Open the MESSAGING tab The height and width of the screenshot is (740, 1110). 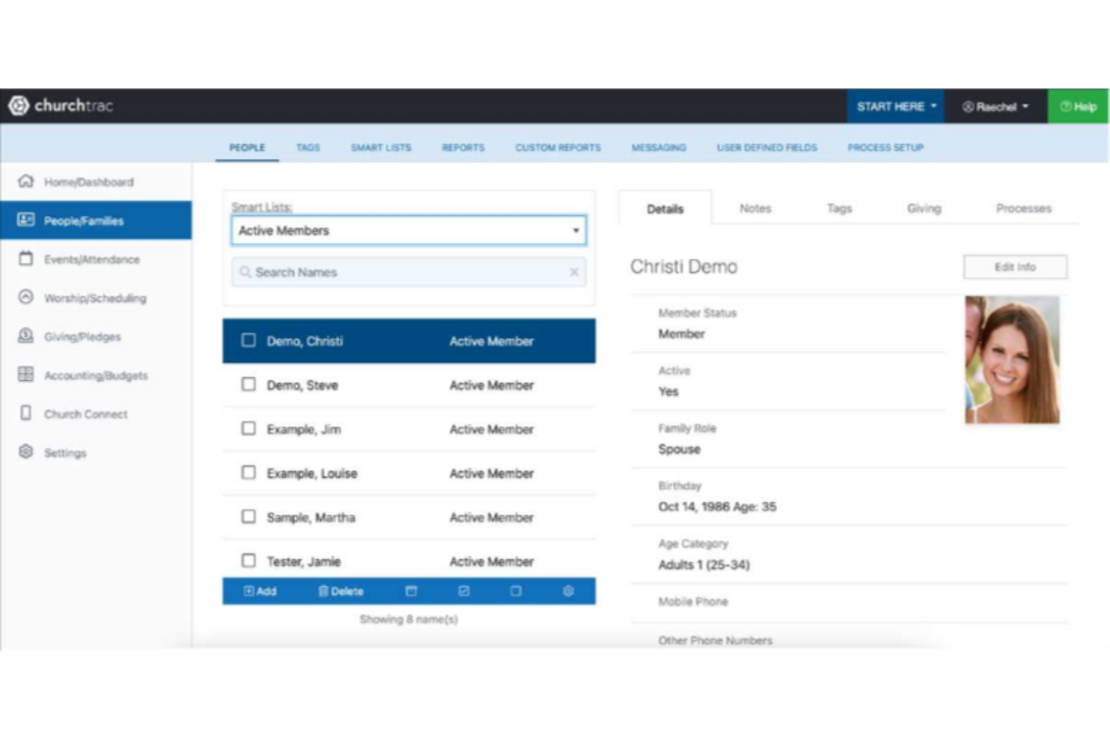pyautogui.click(x=658, y=148)
